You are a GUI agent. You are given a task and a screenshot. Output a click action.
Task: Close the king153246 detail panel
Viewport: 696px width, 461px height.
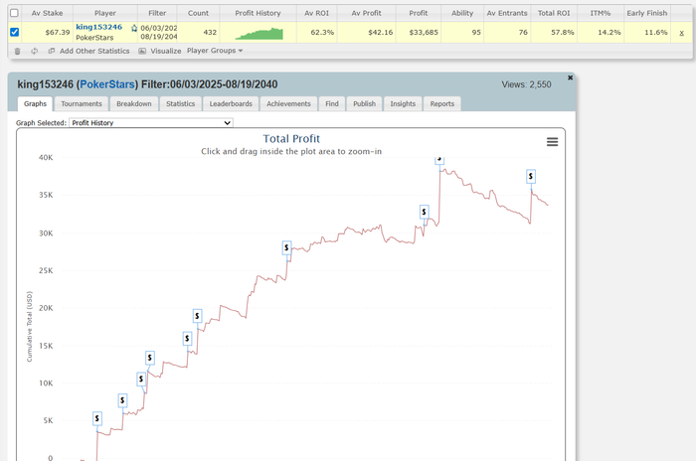[571, 77]
